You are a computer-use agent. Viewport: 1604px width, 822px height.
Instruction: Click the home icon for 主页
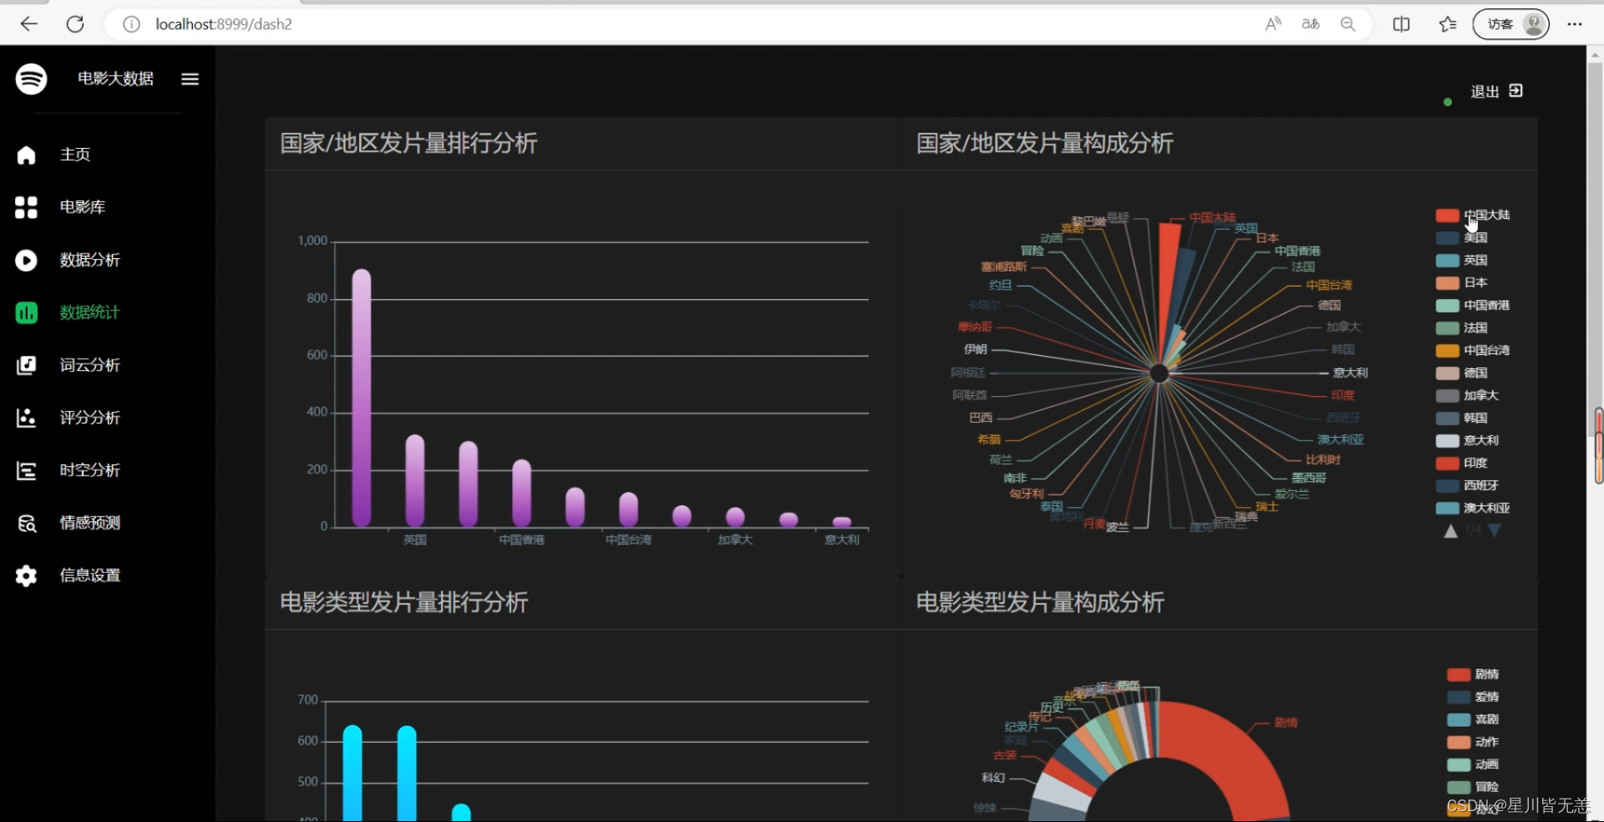[x=26, y=155]
